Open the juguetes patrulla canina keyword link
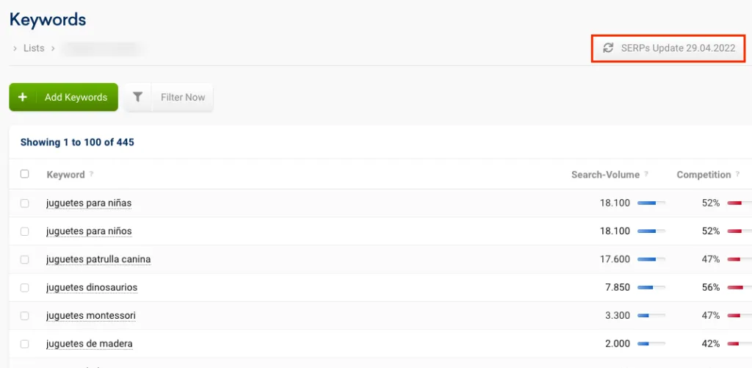Image resolution: width=752 pixels, height=368 pixels. click(98, 259)
